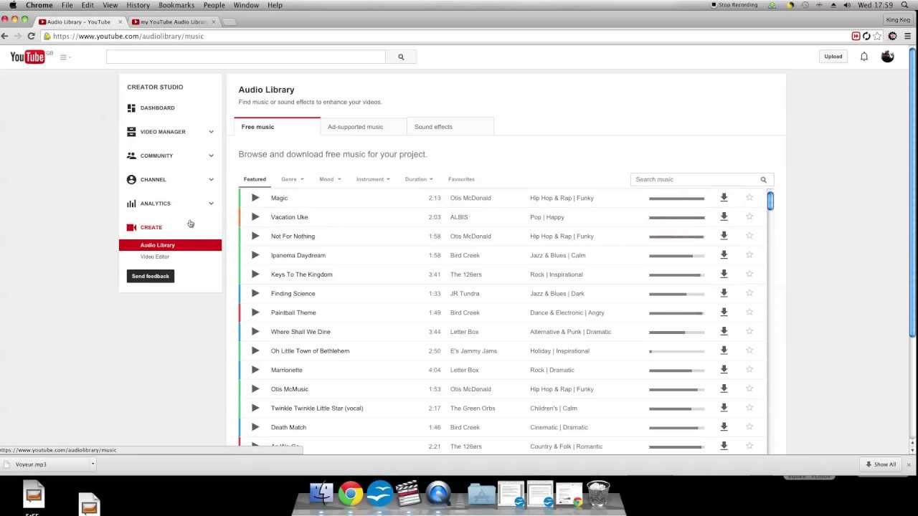Go to YouTube home via logo
This screenshot has width=918, height=516.
pos(28,57)
